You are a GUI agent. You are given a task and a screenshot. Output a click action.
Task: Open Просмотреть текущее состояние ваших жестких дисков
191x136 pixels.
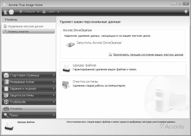tap(148, 55)
